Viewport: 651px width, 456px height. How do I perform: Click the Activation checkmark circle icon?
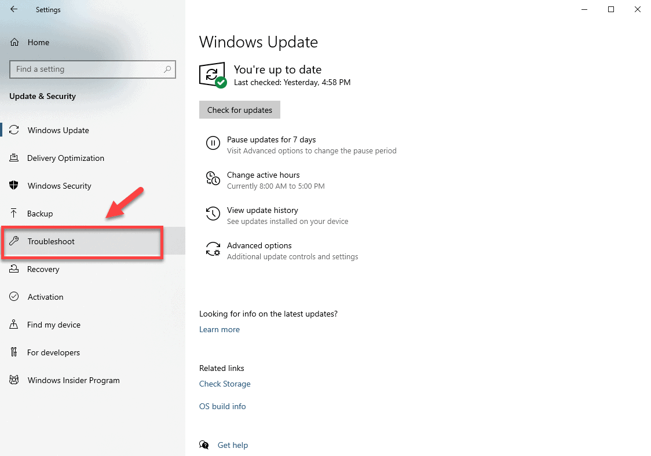[14, 296]
